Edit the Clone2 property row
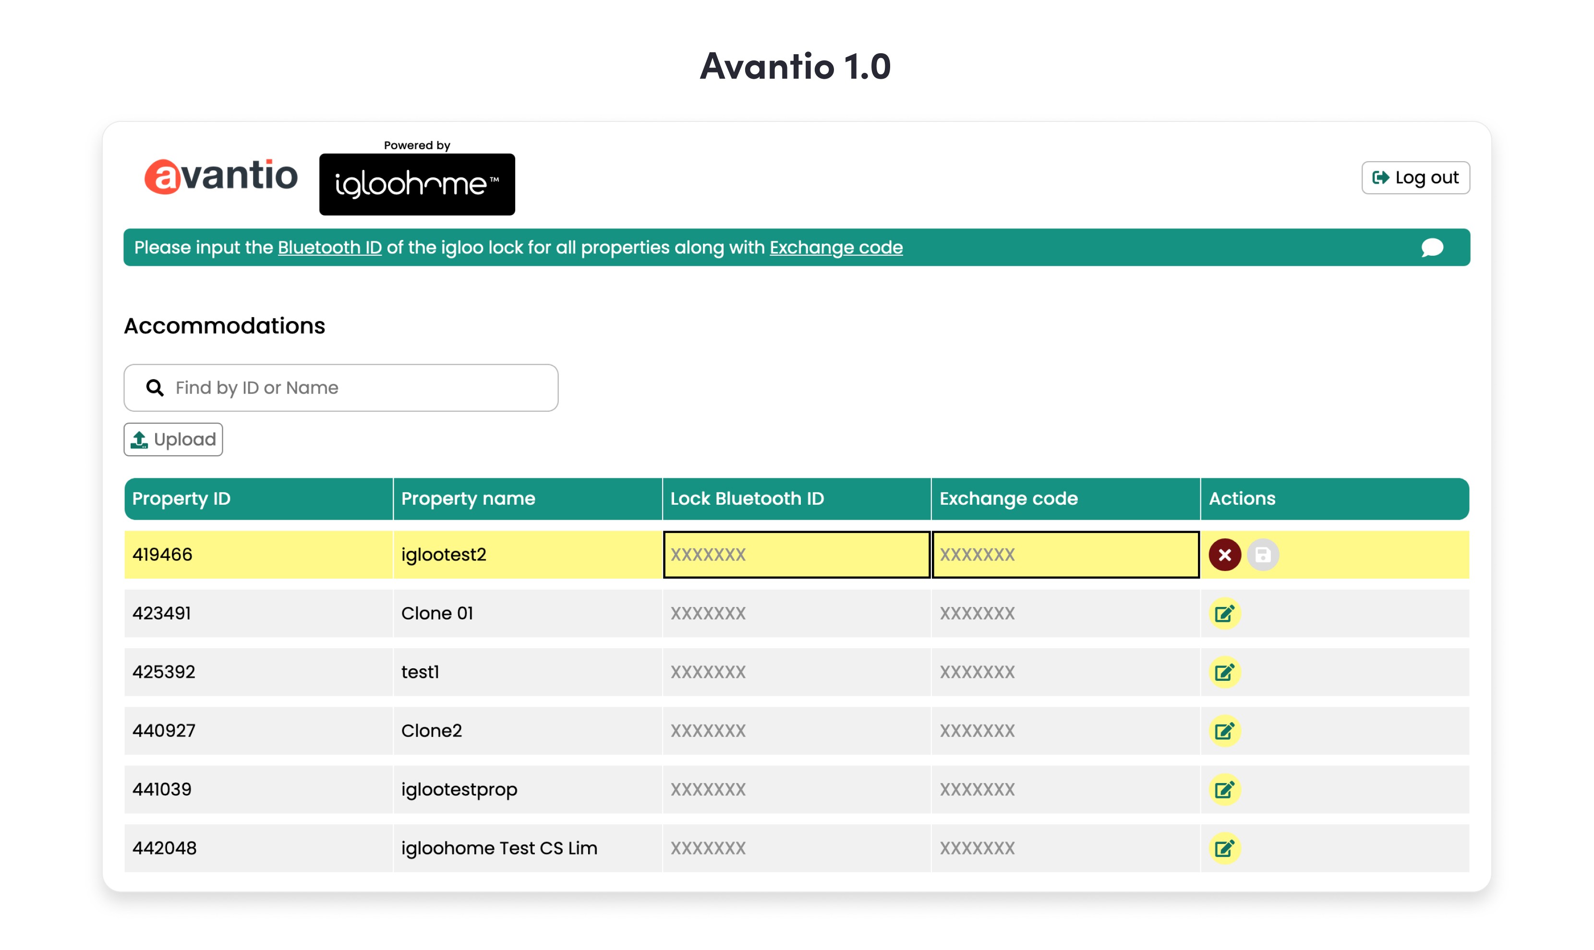Image resolution: width=1594 pixels, height=950 pixels. click(x=1224, y=730)
